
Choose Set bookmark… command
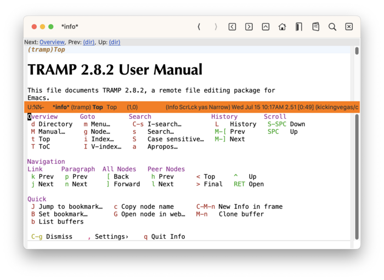pos(59,214)
